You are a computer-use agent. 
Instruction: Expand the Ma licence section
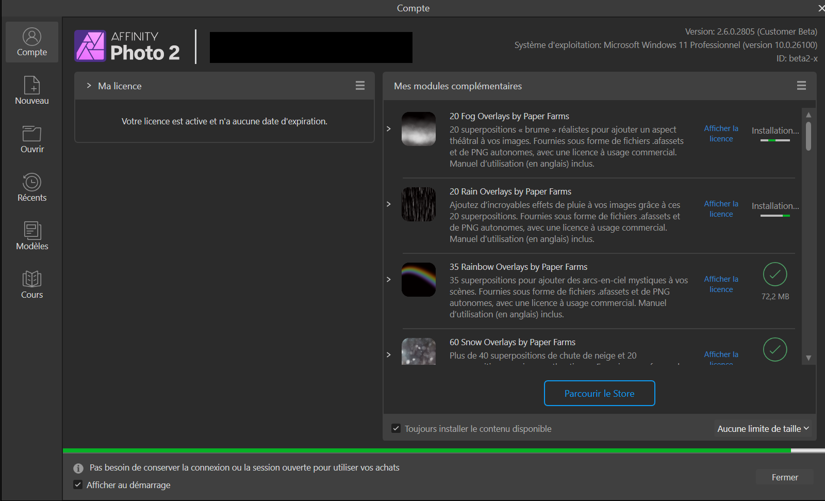coord(89,86)
